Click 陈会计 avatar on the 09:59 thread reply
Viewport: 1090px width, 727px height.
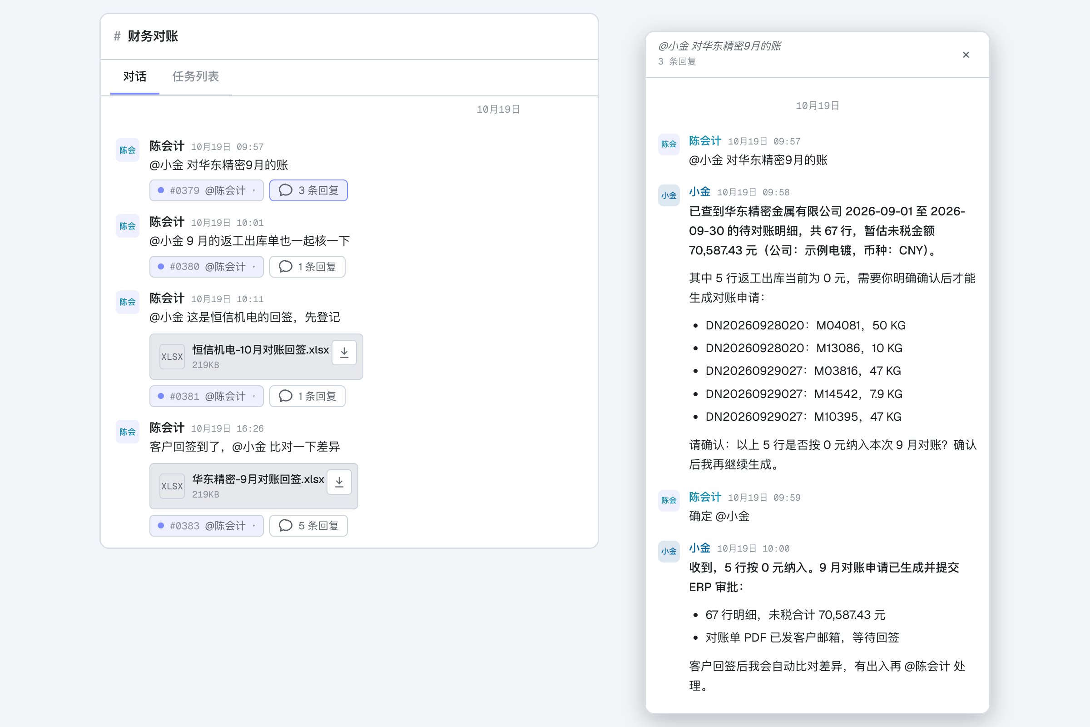click(x=669, y=500)
